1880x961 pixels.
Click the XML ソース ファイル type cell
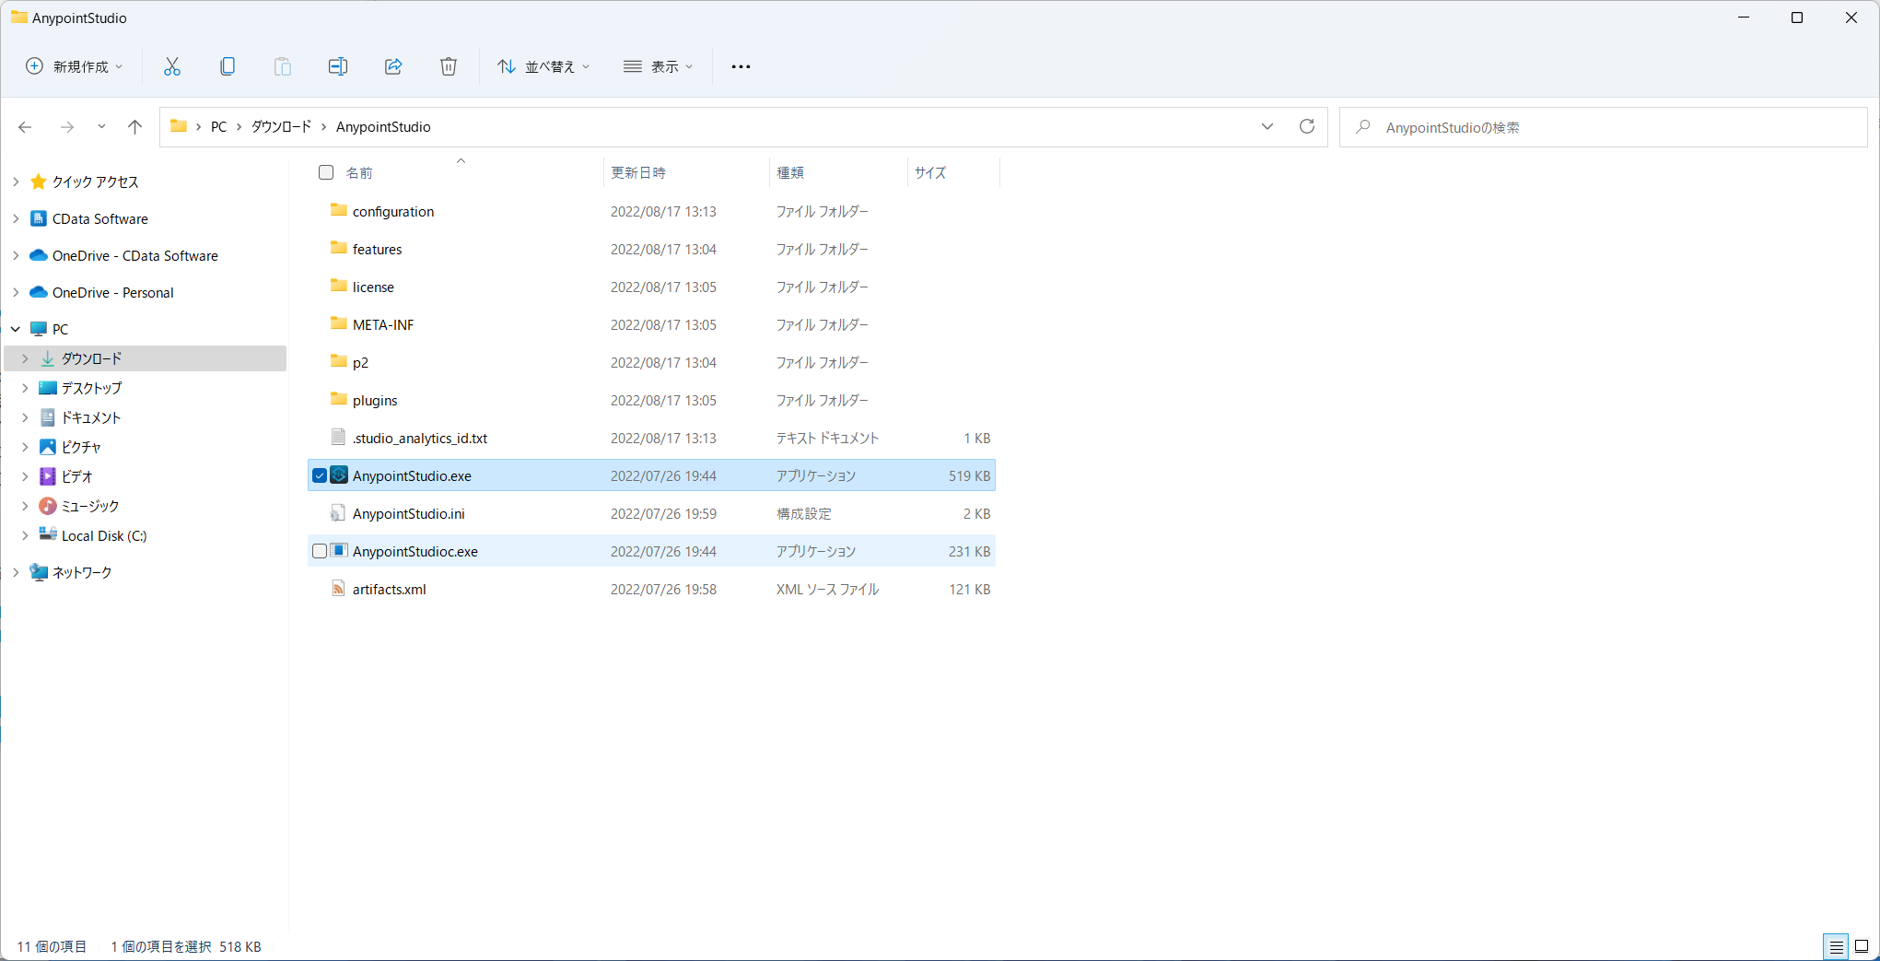pos(827,589)
